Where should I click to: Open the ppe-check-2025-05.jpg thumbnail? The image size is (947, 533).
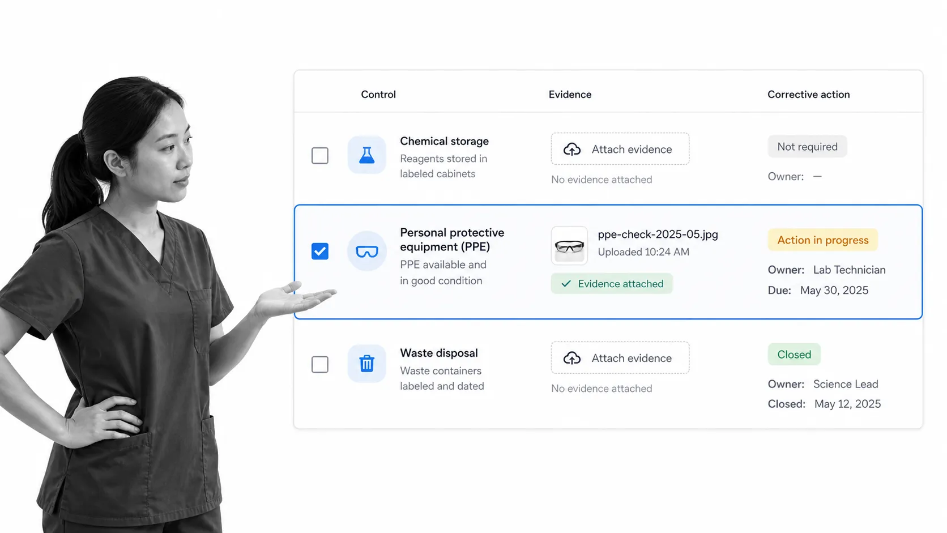point(569,246)
